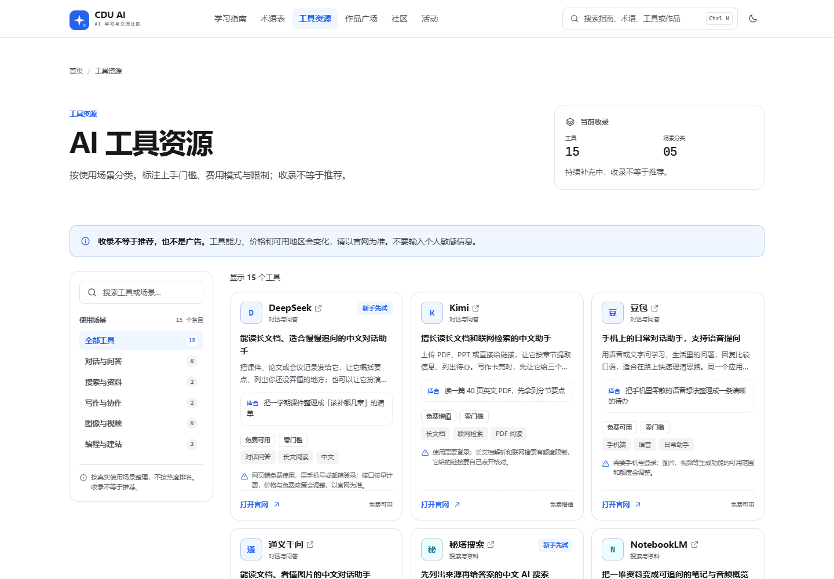Open the 术语表 nav item

273,19
